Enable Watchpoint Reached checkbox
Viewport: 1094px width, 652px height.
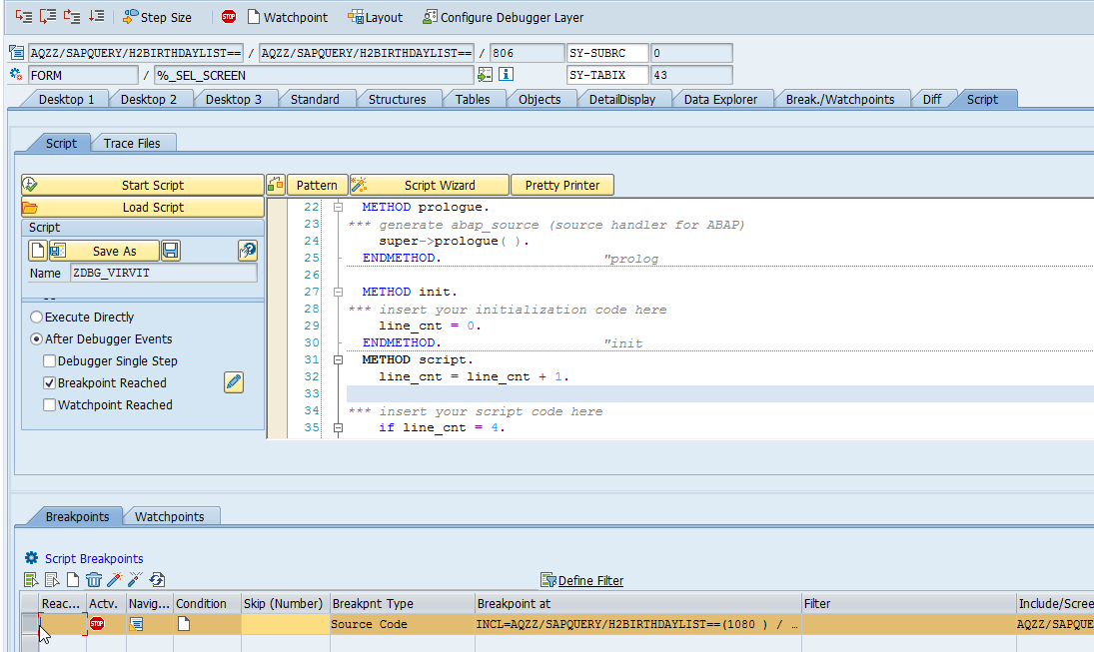pyautogui.click(x=50, y=405)
